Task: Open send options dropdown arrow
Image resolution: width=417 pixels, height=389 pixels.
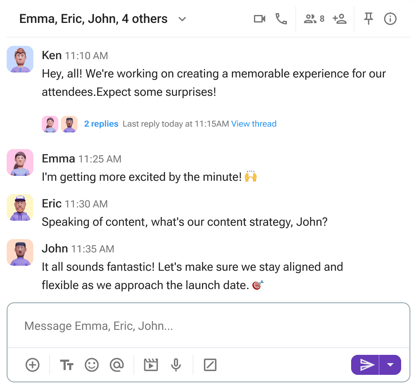Action: [x=390, y=365]
